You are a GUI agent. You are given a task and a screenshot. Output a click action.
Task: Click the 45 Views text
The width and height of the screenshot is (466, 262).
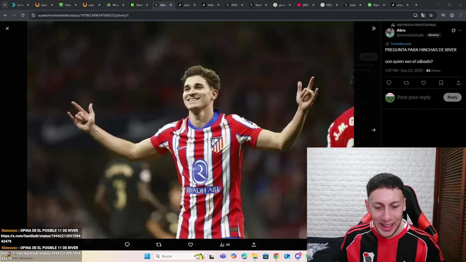click(x=433, y=71)
